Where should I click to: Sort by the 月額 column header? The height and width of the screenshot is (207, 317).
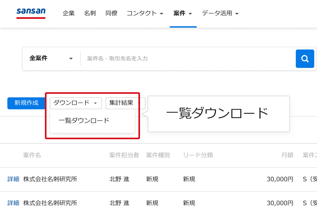tap(287, 155)
